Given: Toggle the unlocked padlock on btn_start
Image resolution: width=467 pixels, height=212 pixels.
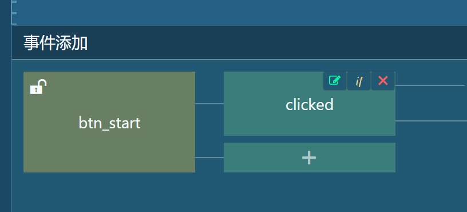Looking at the screenshot, I should click(38, 87).
